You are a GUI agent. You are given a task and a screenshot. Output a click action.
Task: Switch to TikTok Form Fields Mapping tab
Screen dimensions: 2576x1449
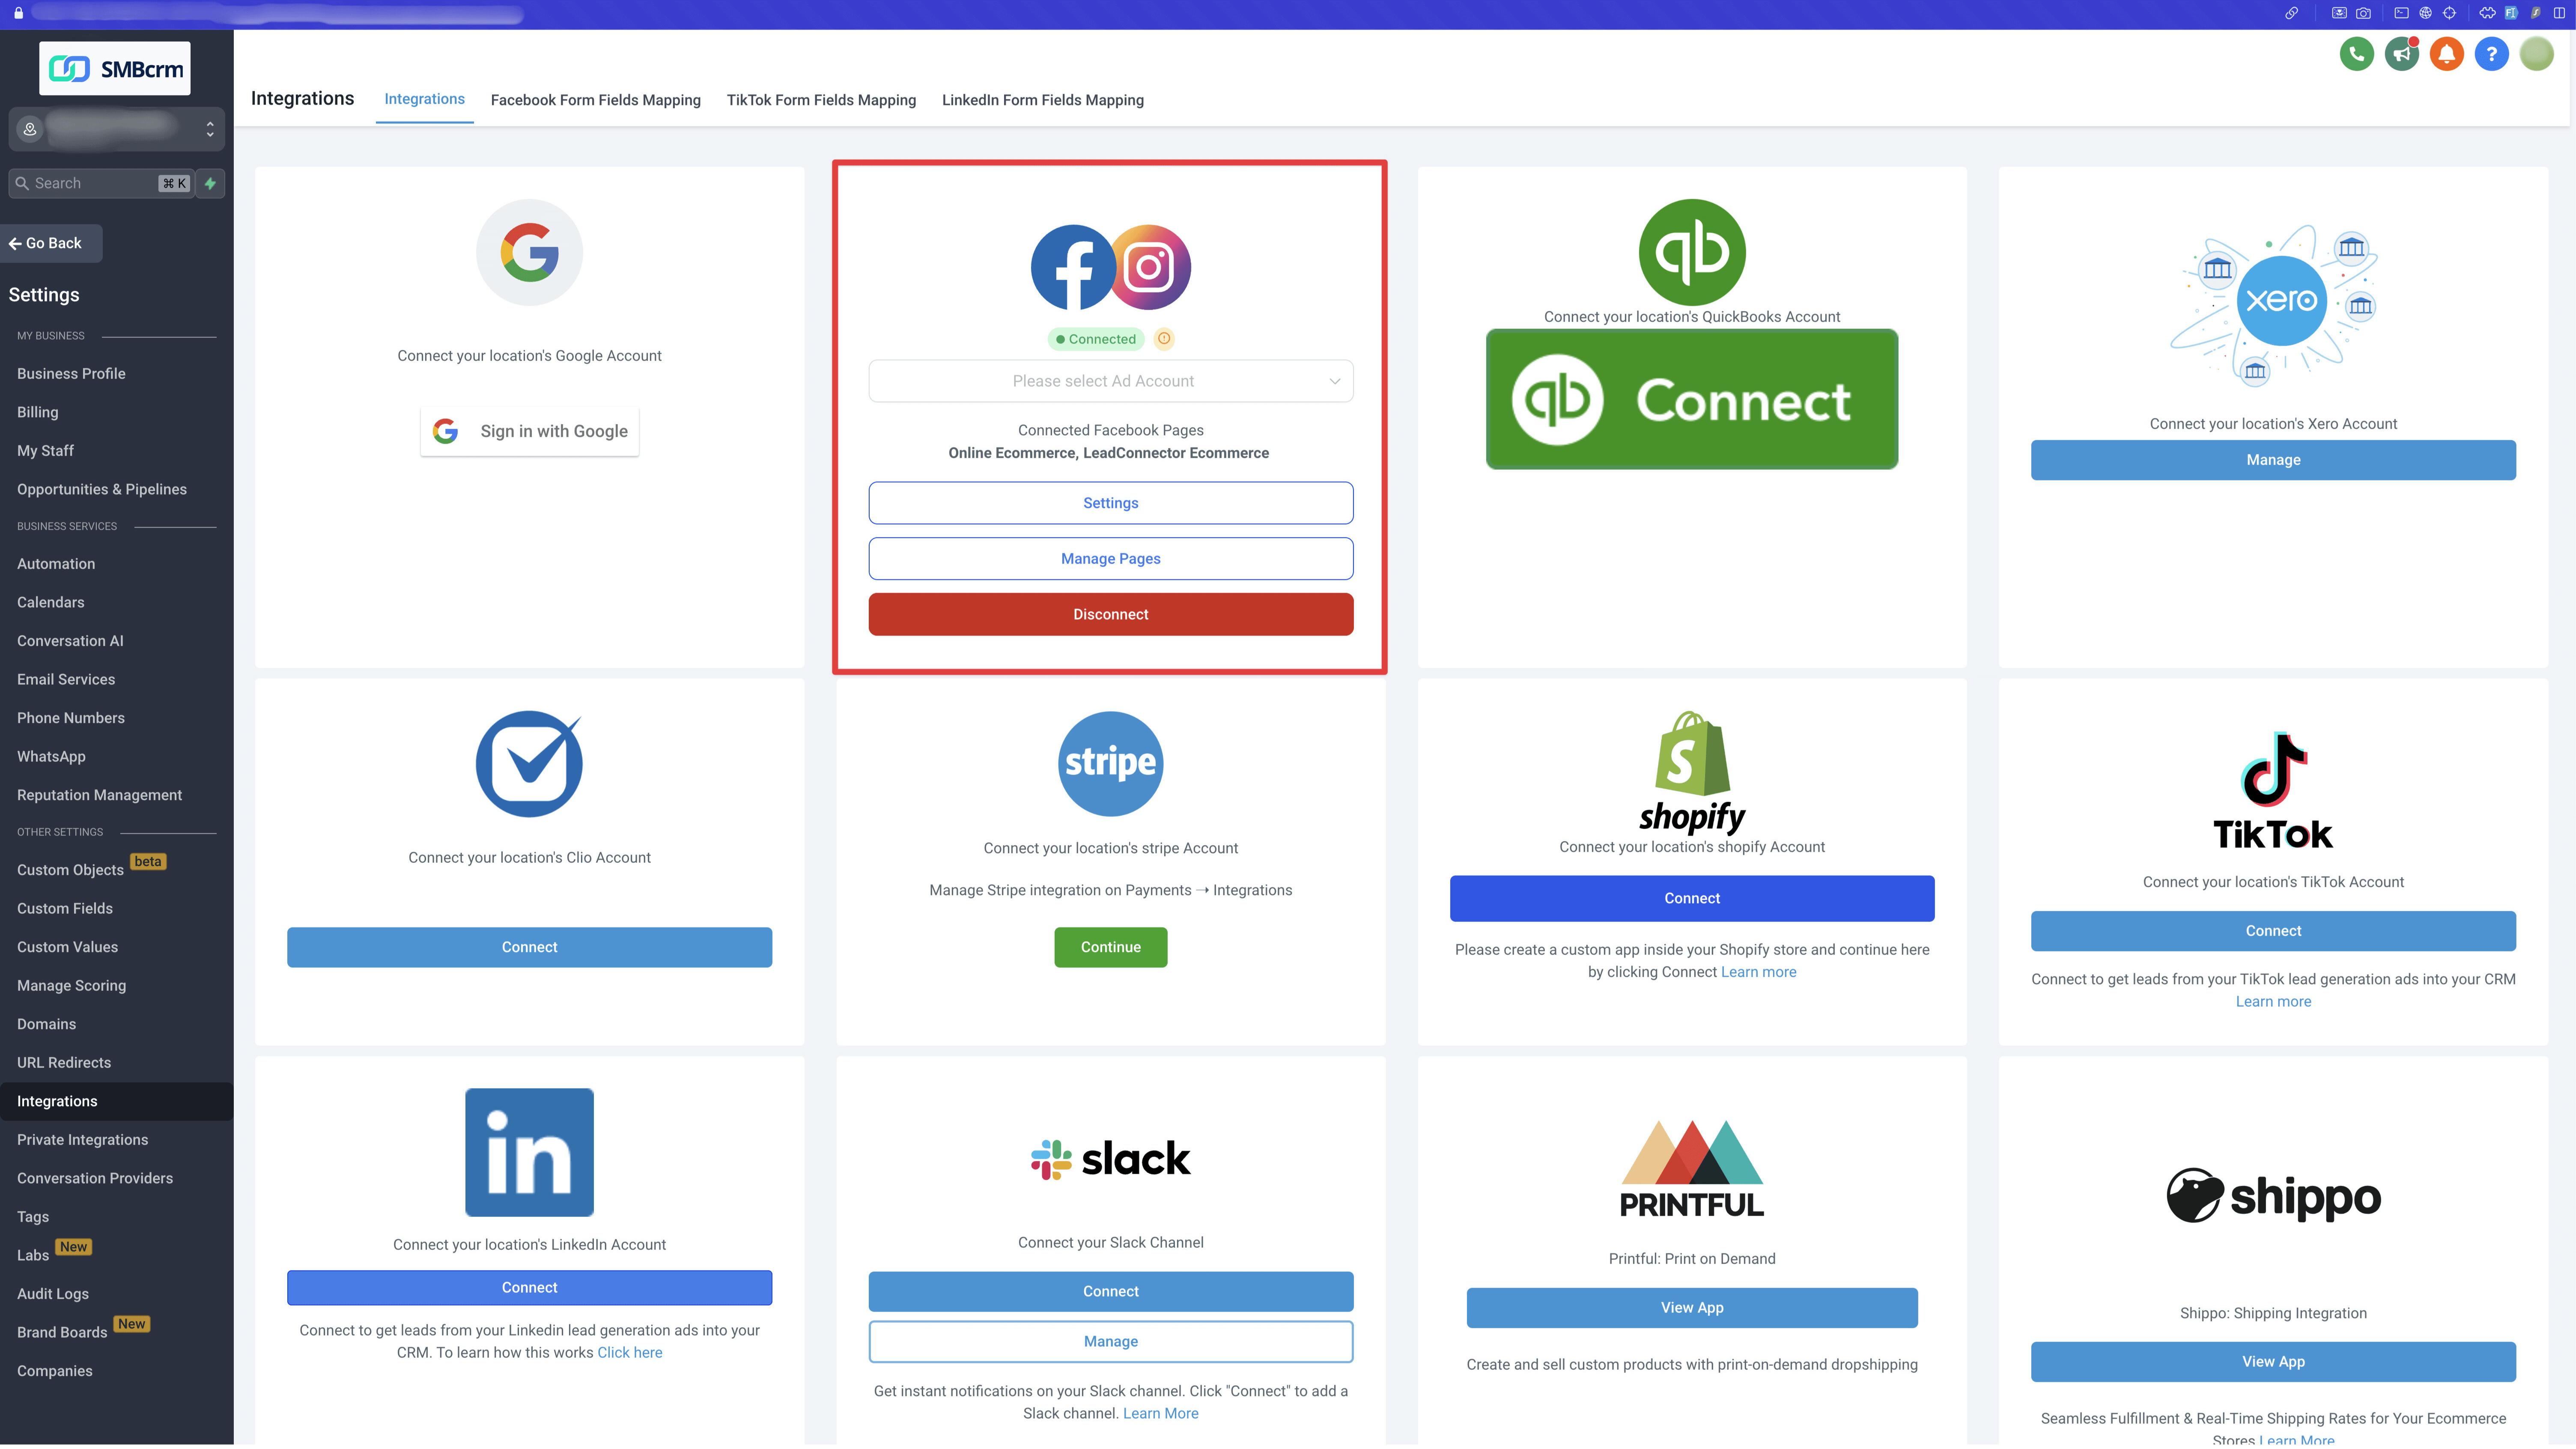[x=821, y=100]
